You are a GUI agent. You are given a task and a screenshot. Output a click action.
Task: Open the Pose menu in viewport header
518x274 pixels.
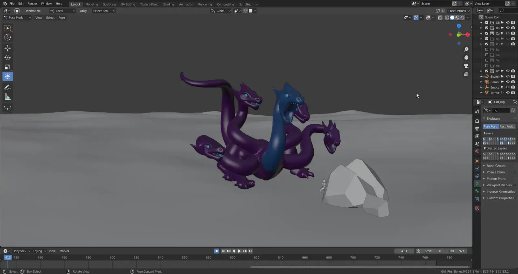pos(62,18)
